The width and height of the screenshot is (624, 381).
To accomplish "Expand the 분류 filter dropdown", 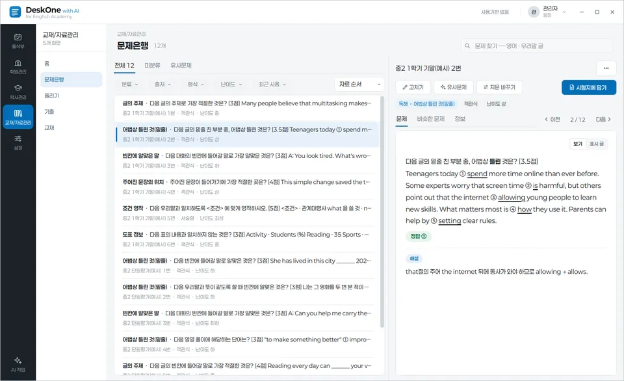I will pos(130,85).
